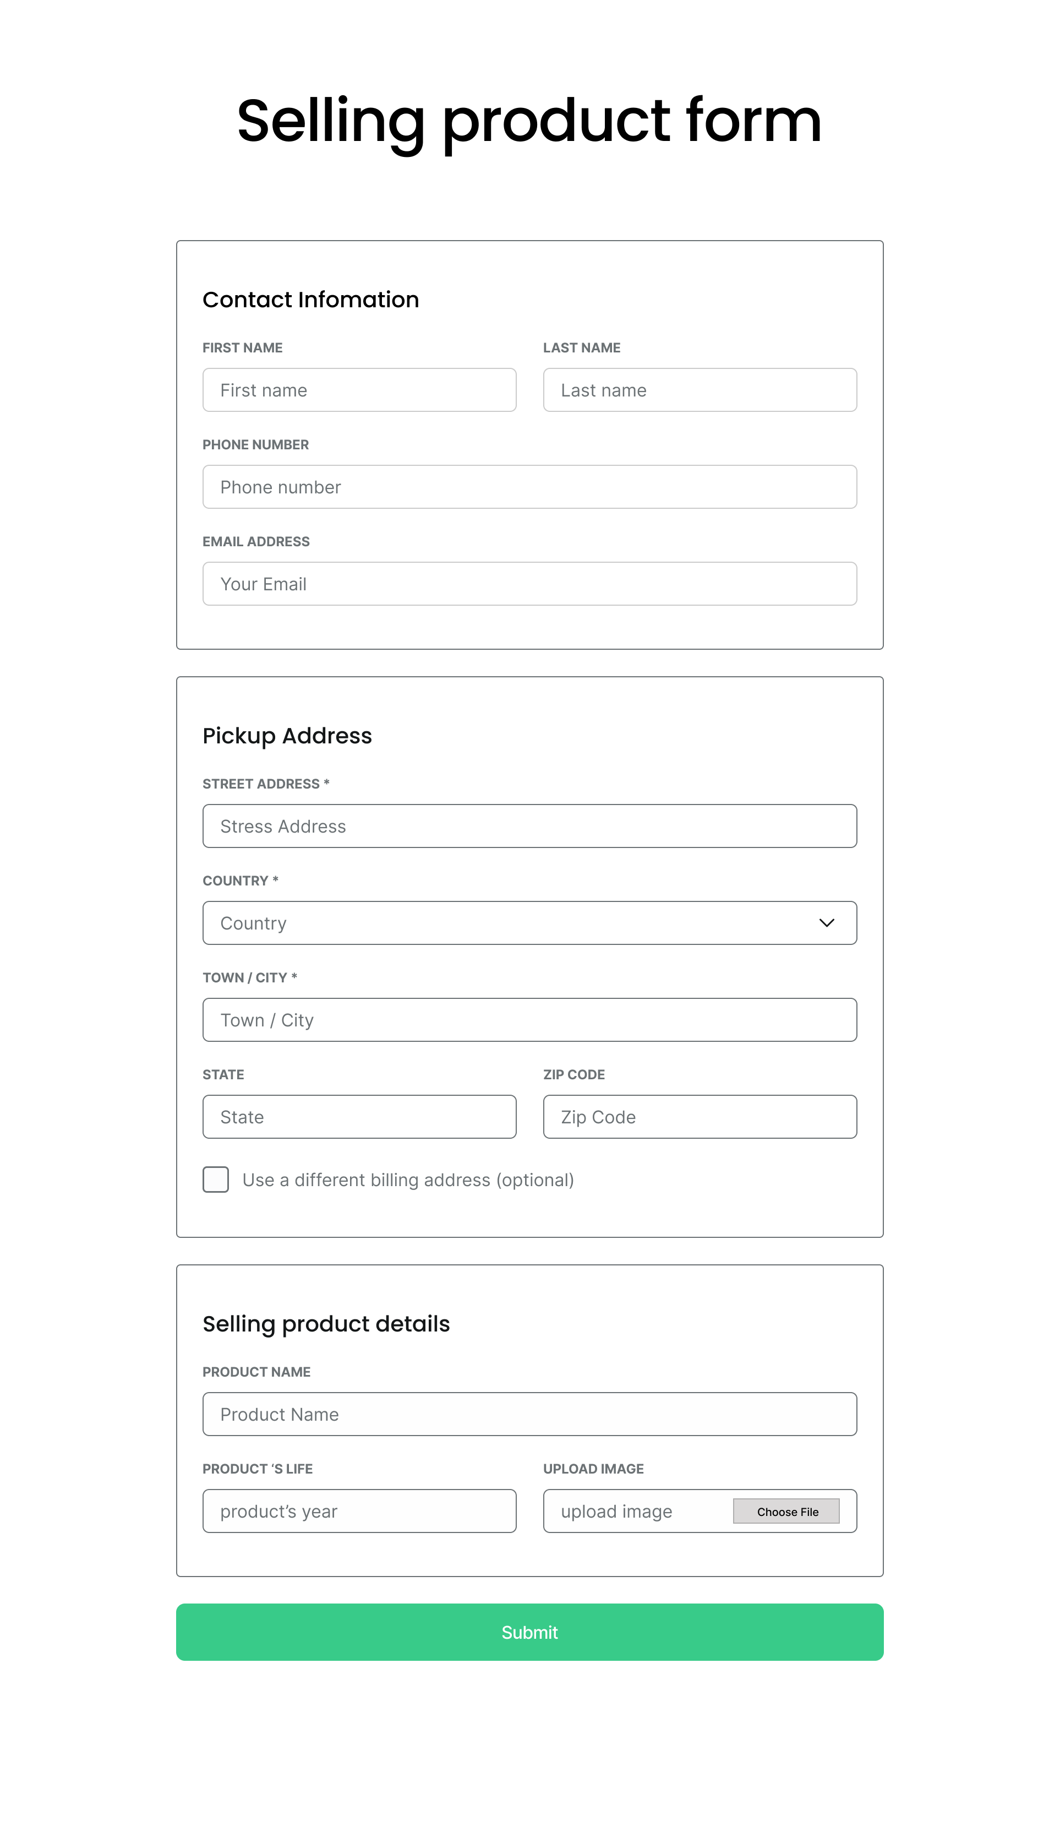
Task: Click the "Contact Infomation" section heading
Action: coord(310,300)
